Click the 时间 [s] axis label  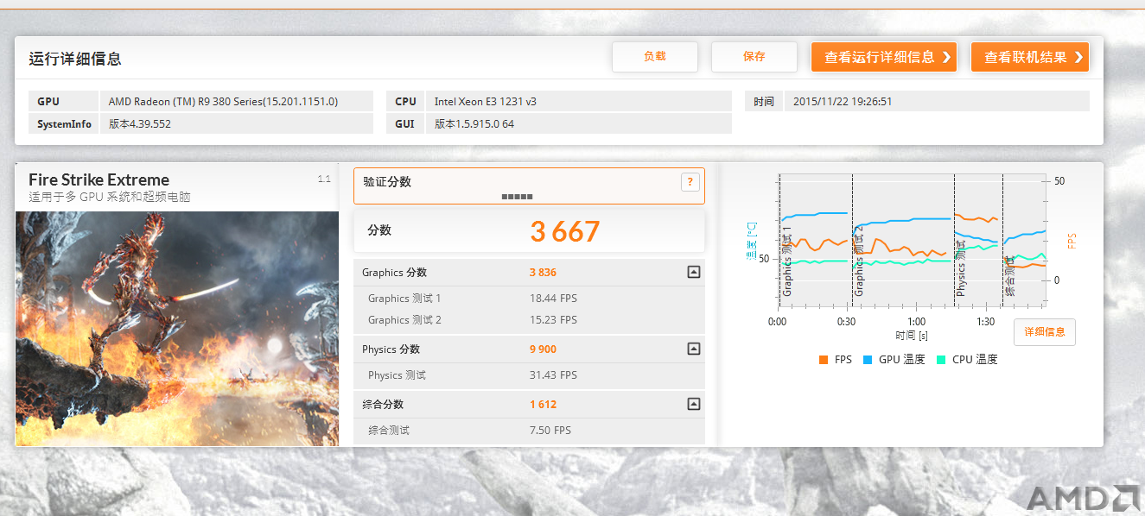[x=912, y=336]
